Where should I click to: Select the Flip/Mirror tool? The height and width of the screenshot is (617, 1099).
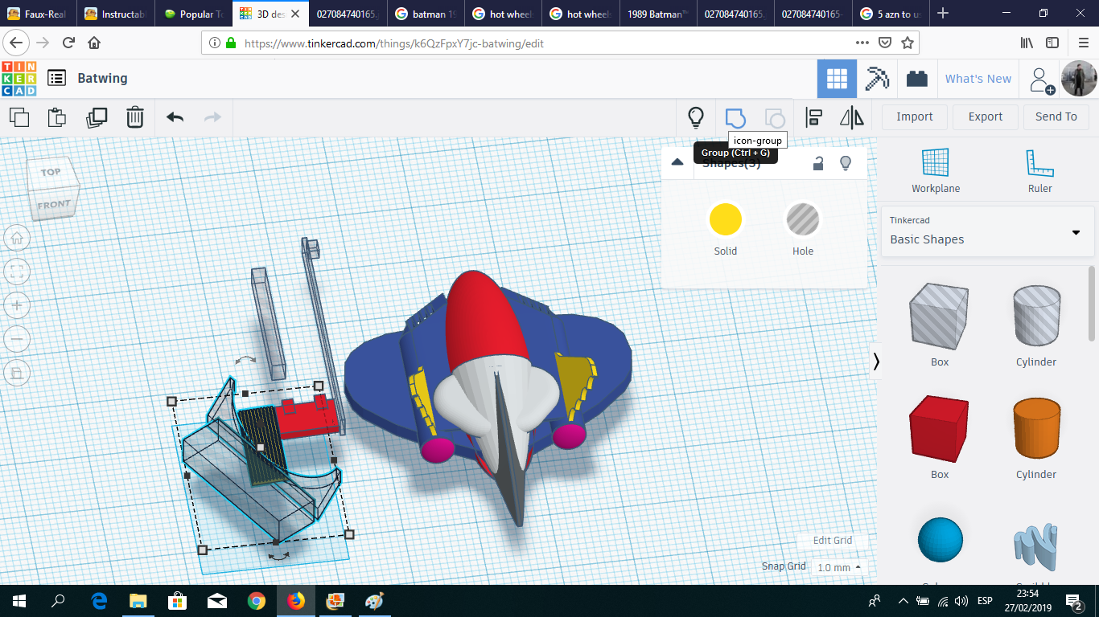852,116
